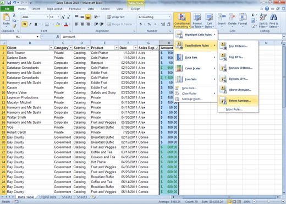286x204 pixels.
Task: Click the Paste icon in Clipboard group
Action: [x=6, y=17]
